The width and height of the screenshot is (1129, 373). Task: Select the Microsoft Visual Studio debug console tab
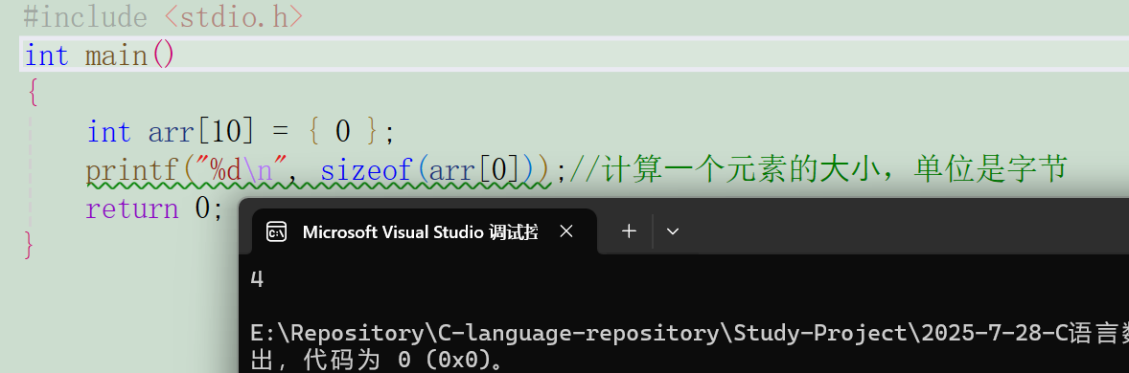point(425,231)
